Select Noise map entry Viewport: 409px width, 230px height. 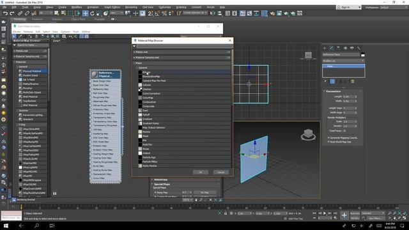(x=184, y=149)
